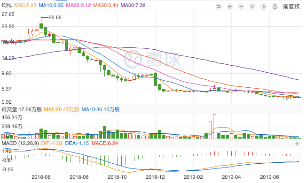Click the 成交量 volume panel label
Viewport: 306px width, 183px height.
[9, 109]
